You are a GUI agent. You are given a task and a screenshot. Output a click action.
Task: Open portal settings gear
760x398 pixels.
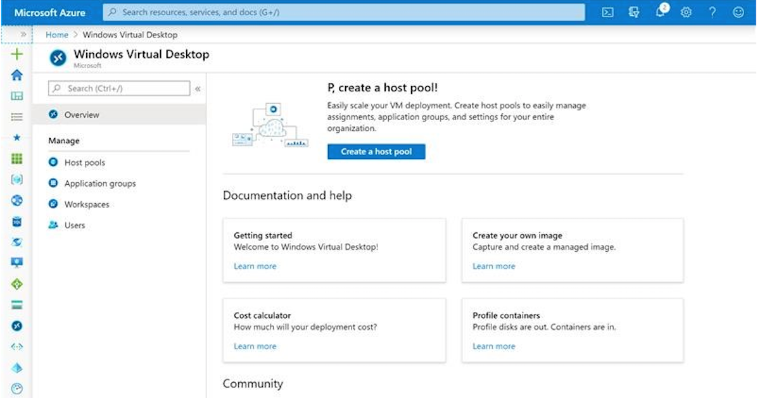[x=686, y=13]
